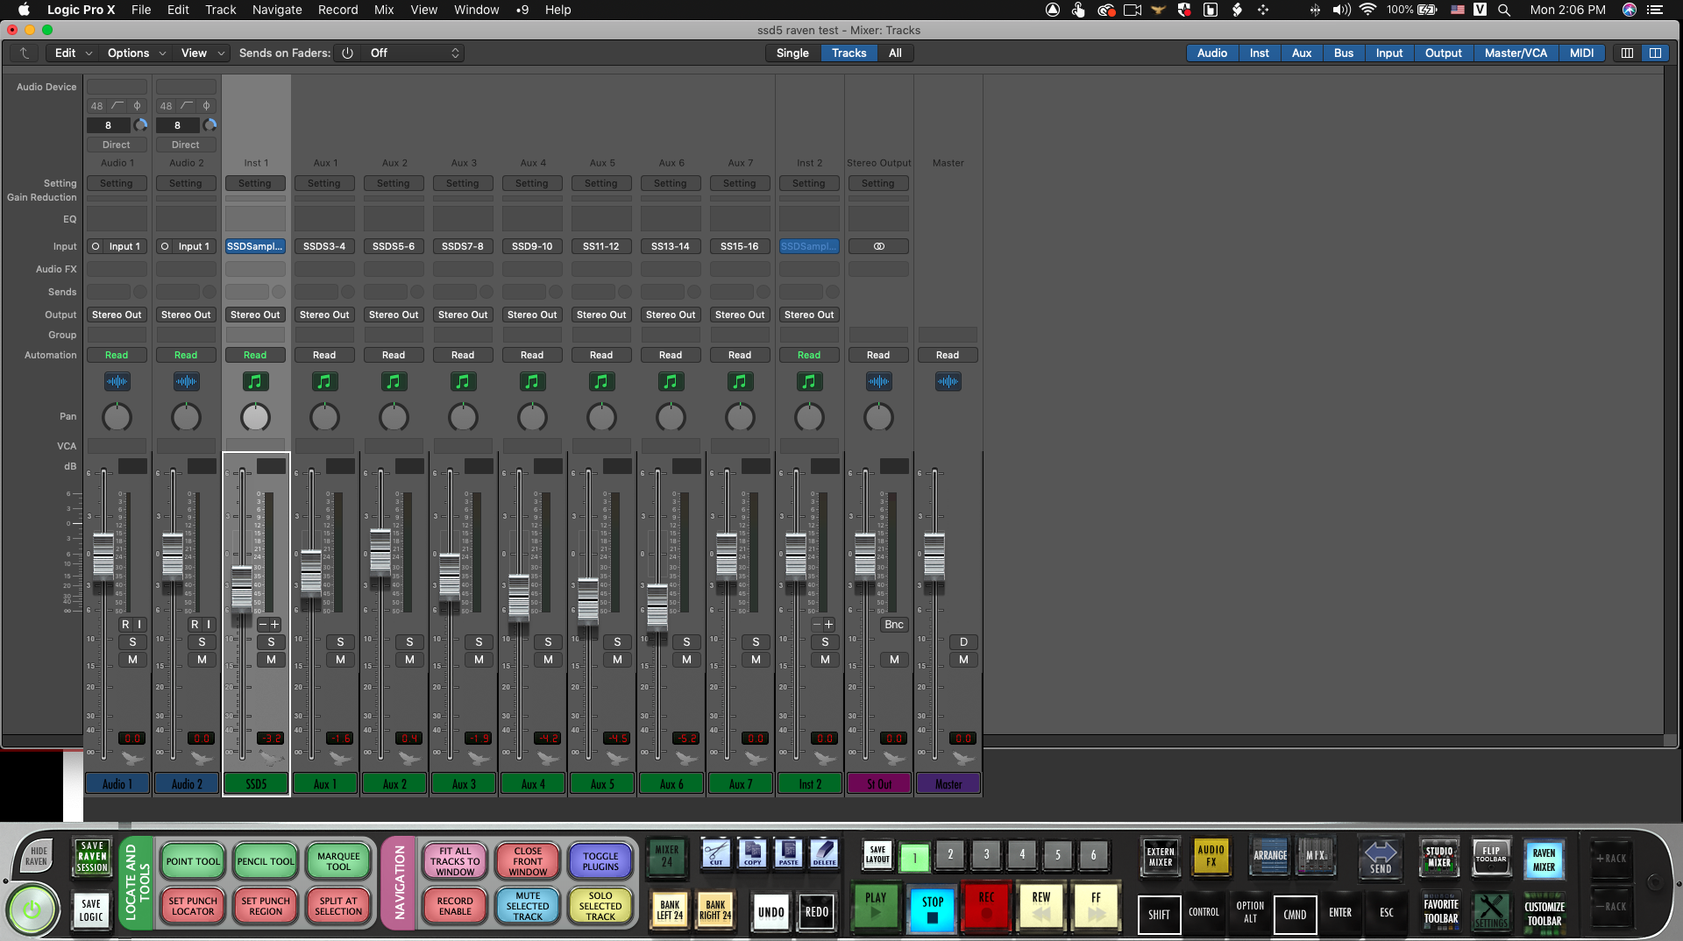
Task: Click the stereo link icon on Stereo Output
Action: pos(878,246)
